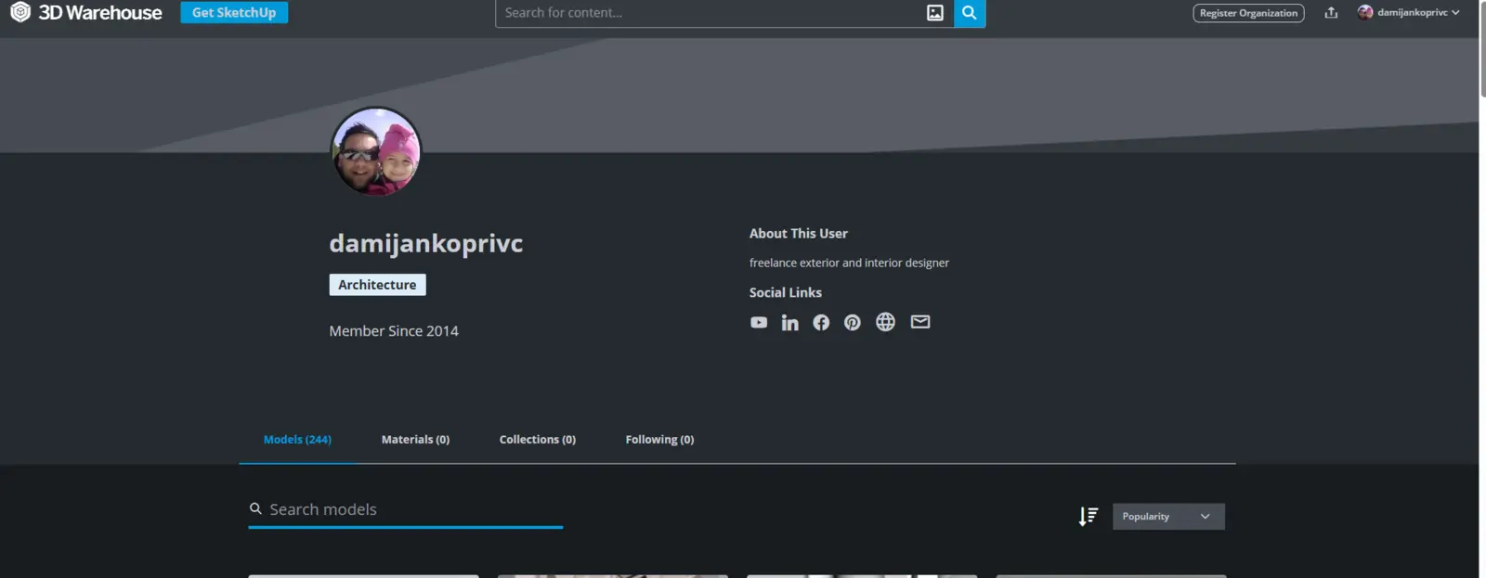This screenshot has width=1486, height=578.
Task: Focus the Search for content field
Action: point(724,13)
